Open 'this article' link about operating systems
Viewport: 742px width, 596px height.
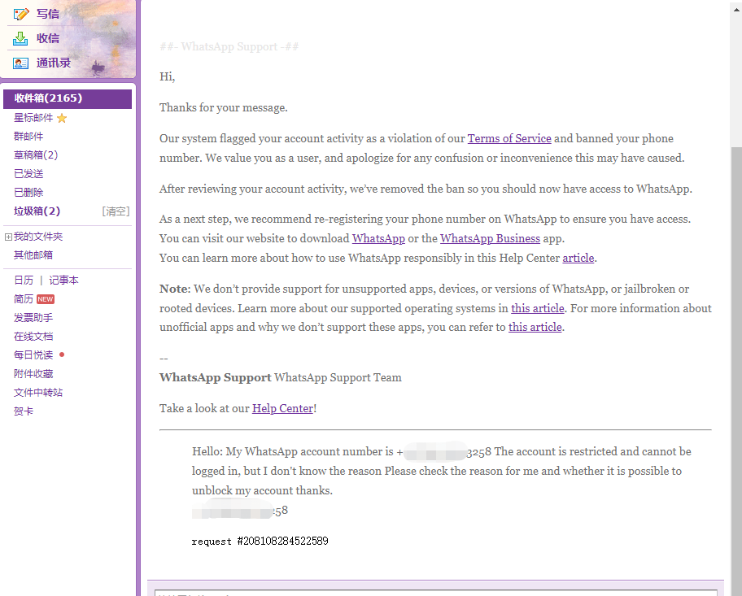pos(538,308)
